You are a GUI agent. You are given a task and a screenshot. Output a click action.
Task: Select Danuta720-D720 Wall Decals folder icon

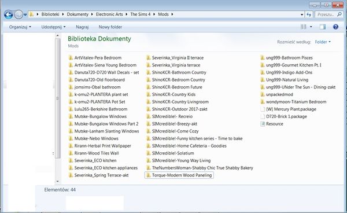[x=71, y=72]
